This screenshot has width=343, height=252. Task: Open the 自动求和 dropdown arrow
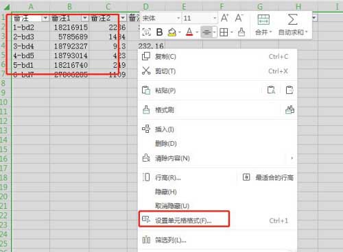[307, 32]
